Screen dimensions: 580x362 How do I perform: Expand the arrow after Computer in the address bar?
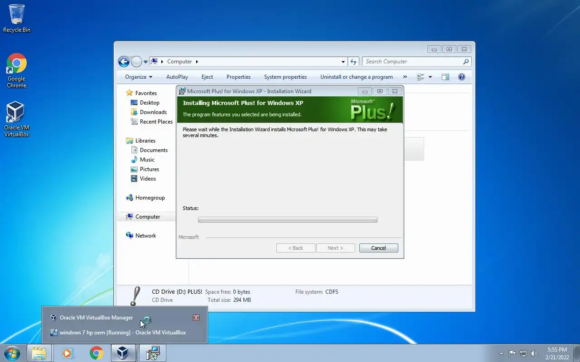pyautogui.click(x=197, y=62)
